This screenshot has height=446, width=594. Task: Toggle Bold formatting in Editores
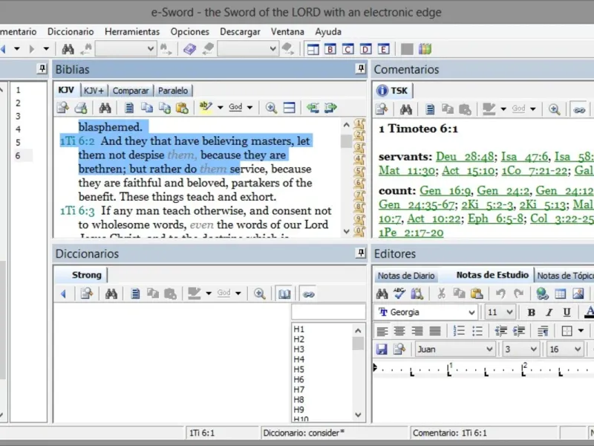[531, 312]
